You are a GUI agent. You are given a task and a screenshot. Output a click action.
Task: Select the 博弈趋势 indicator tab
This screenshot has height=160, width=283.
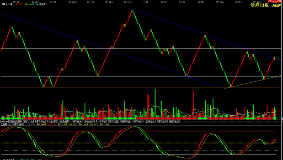pos(162,122)
